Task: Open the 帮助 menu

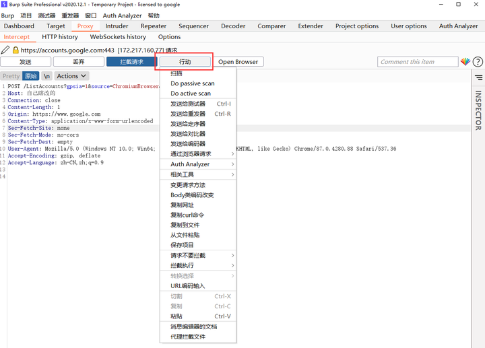Action: coord(154,15)
